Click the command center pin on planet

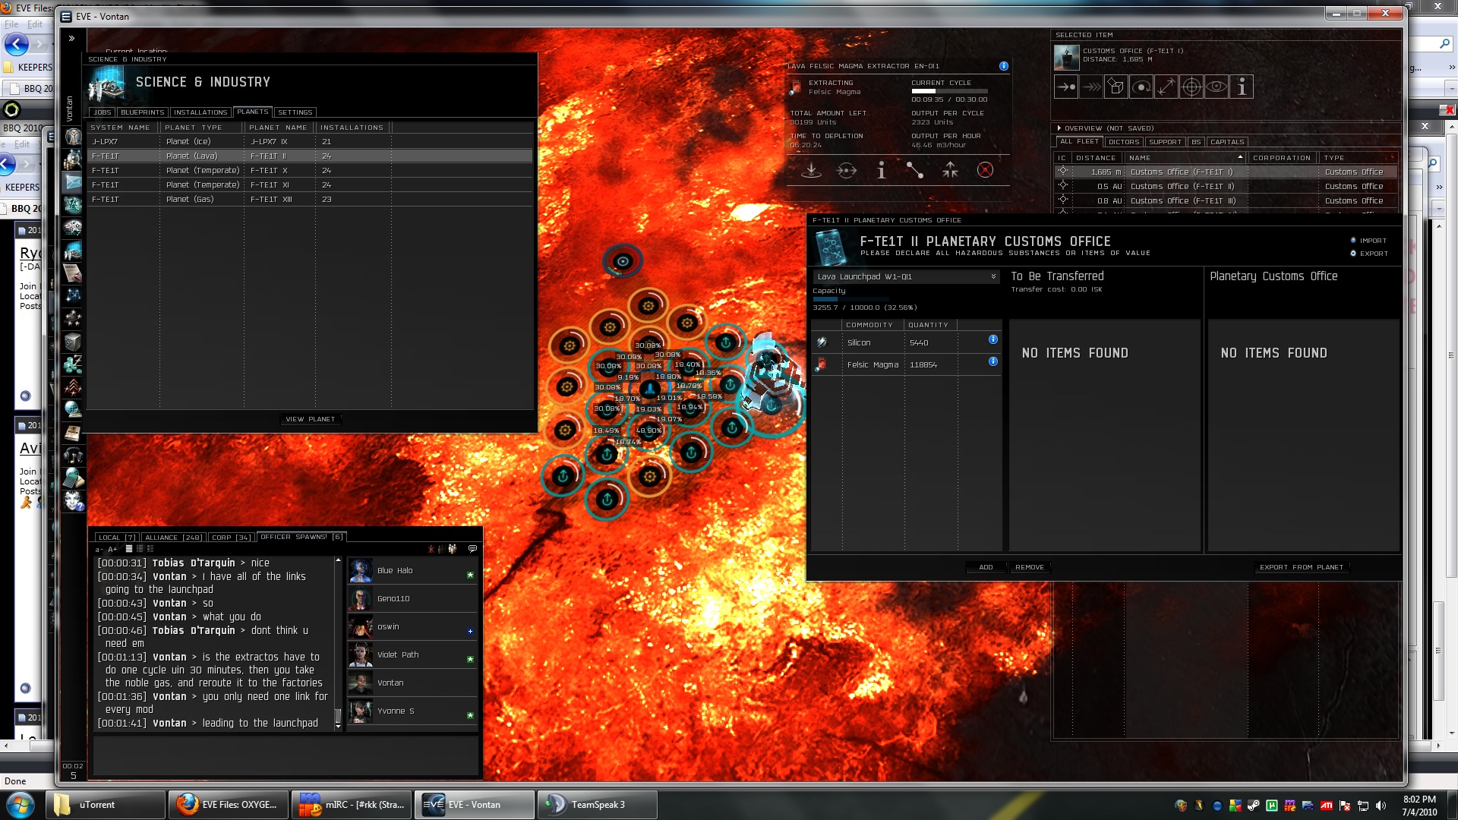(623, 261)
